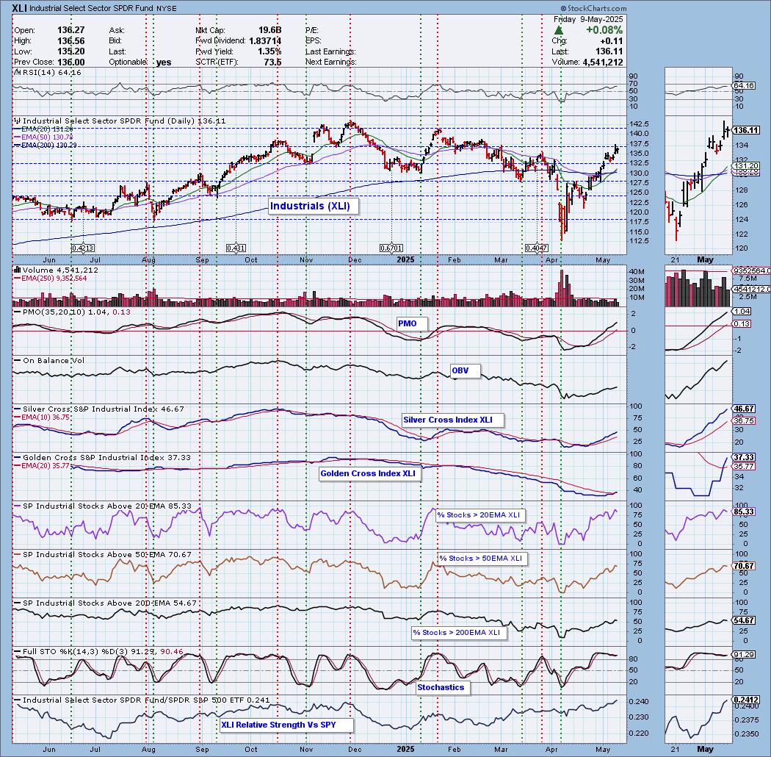
Task: Click the EMA(50) legend entry
Action: click(x=43, y=137)
